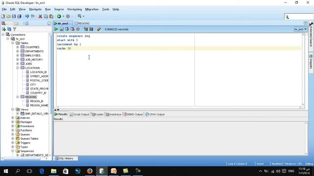Viewport: 314px width, 176px height.
Task: Click the grey Debug circle icon in main toolbar
Action: (x=68, y=16)
